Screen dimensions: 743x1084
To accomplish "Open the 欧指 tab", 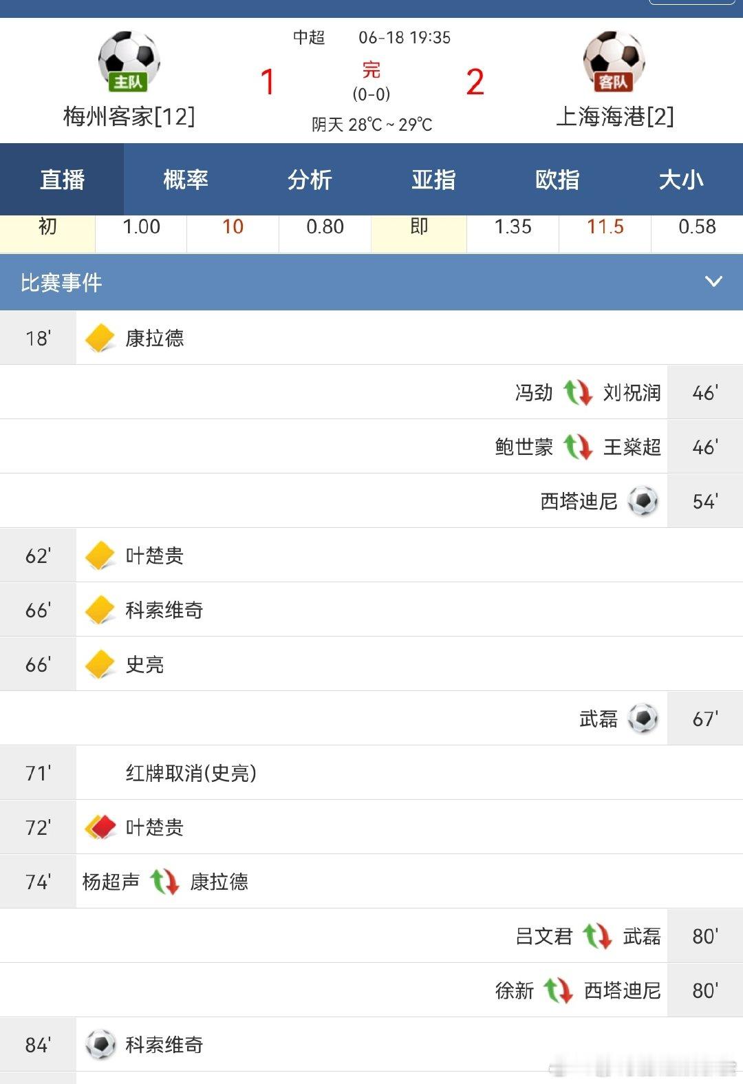I will [x=557, y=180].
